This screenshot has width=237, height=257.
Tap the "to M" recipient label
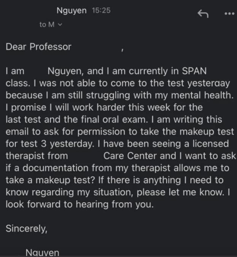pyautogui.click(x=47, y=25)
